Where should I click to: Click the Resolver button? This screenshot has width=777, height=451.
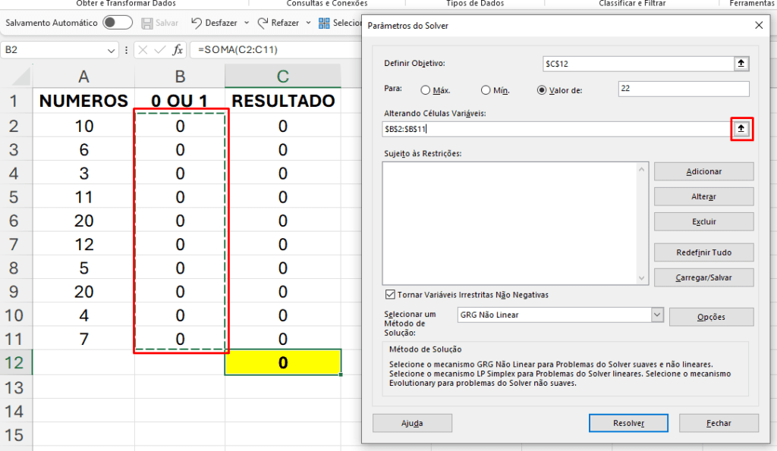(628, 423)
